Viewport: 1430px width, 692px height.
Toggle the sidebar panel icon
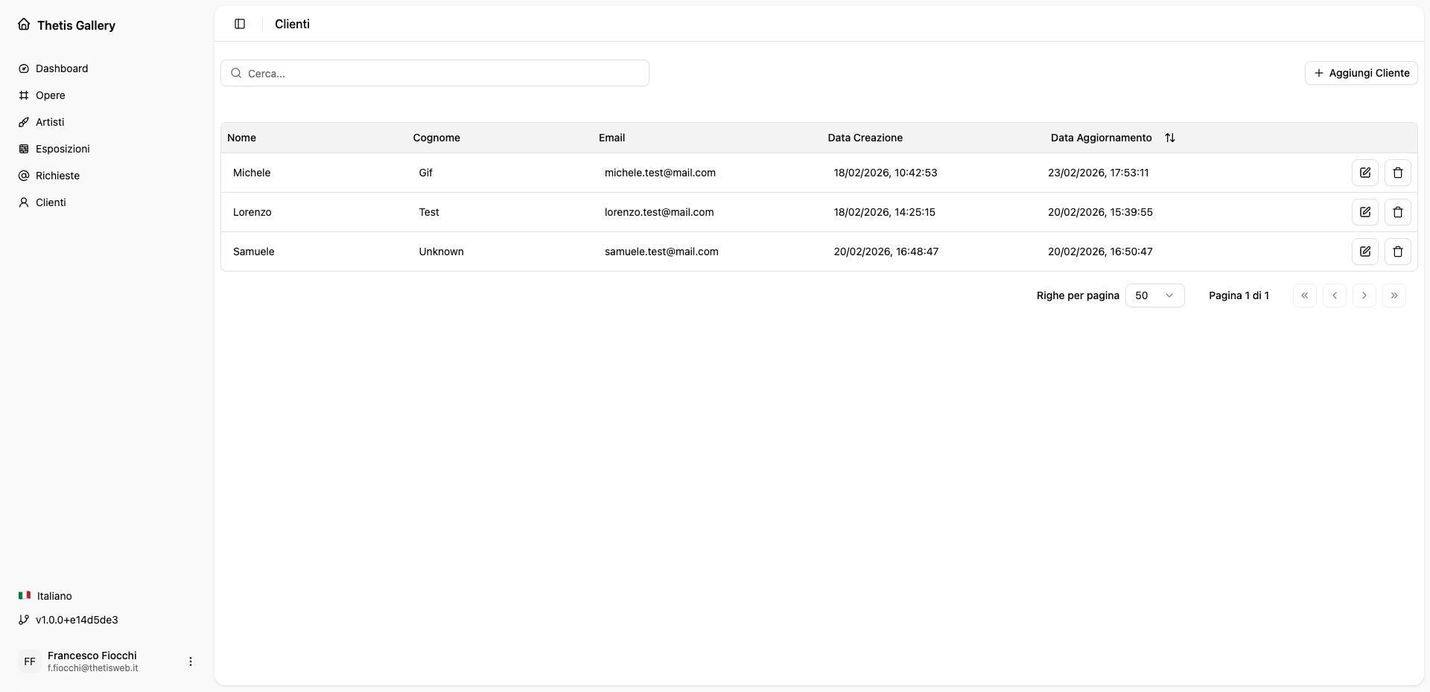(x=240, y=24)
